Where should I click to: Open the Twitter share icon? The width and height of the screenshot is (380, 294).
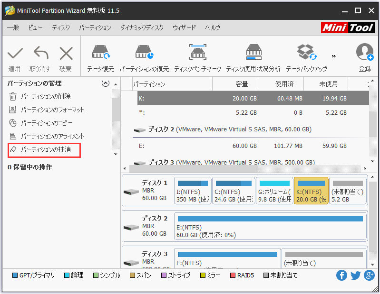click(x=355, y=276)
